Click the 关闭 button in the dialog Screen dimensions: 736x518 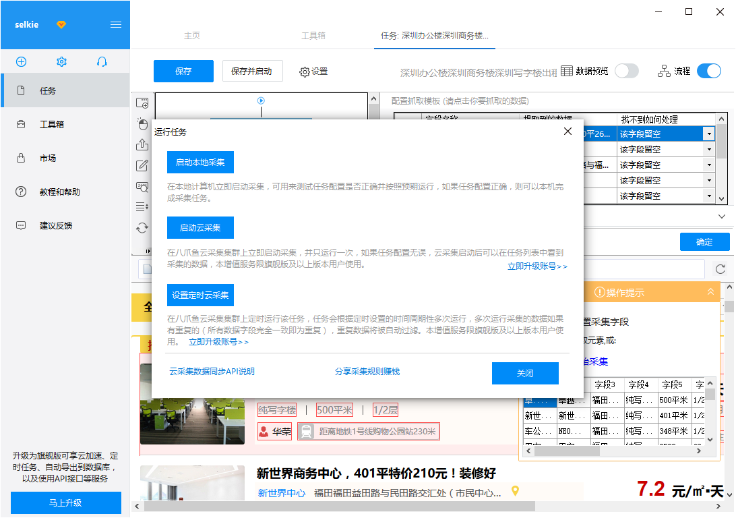525,374
